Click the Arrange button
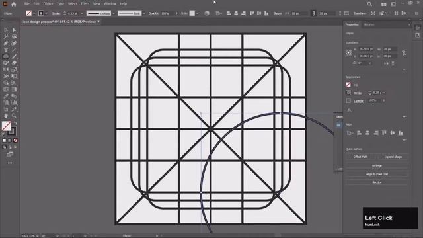This screenshot has height=238, width=423. (377, 165)
